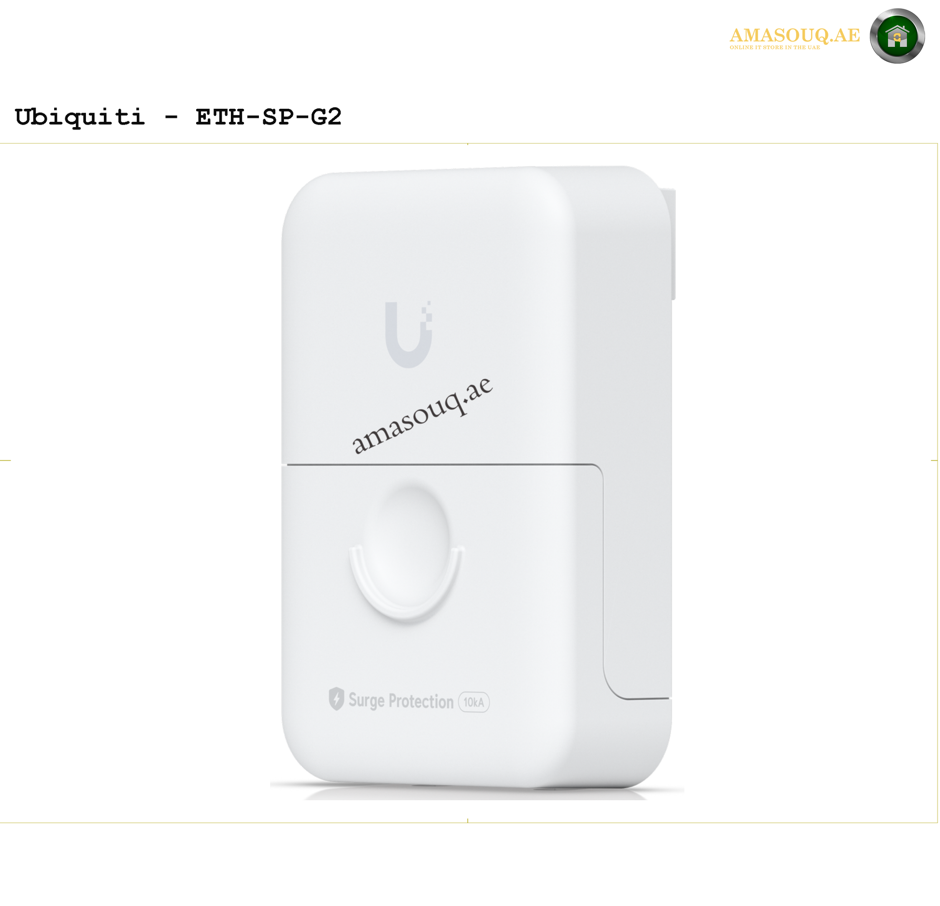Click the Online IT Store in the UAE tagline

click(775, 47)
